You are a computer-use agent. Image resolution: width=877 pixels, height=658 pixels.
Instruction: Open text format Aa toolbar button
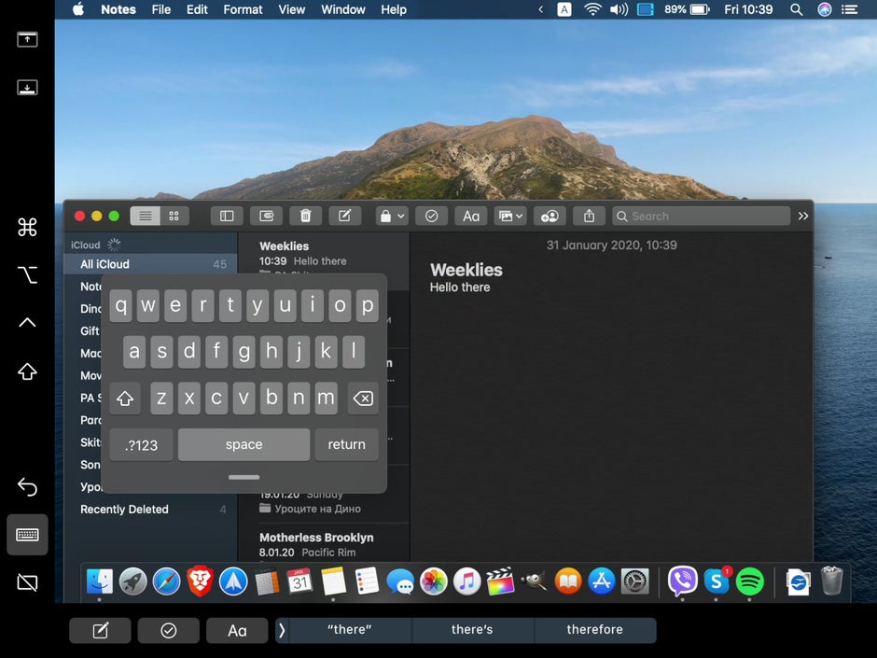coord(471,216)
